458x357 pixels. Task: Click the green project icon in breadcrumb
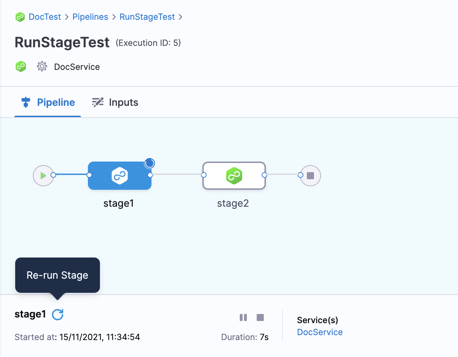coord(20,17)
